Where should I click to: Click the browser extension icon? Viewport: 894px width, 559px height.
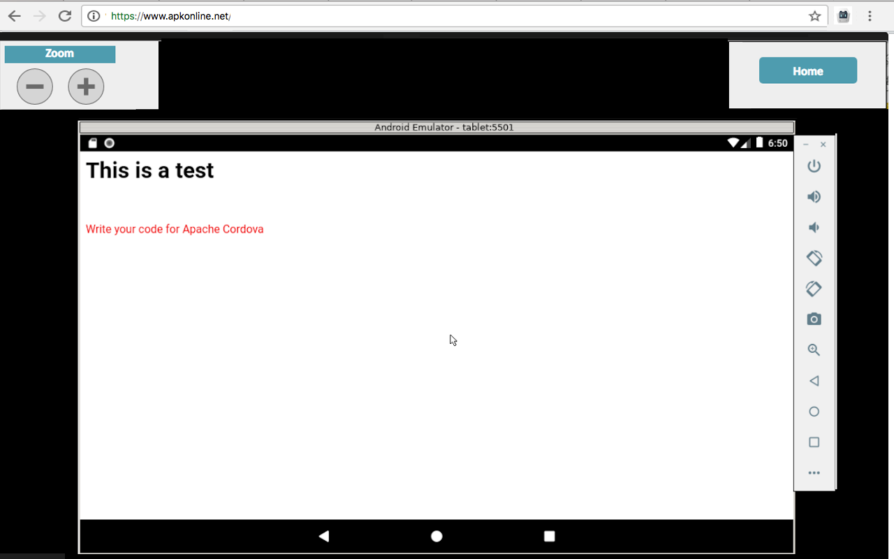pos(844,16)
